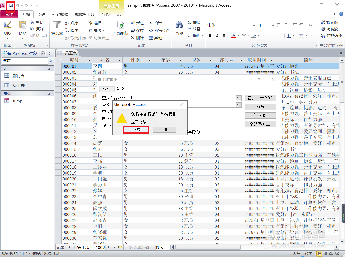
Task: Toggle italic text formatting
Action: [x=217, y=36]
